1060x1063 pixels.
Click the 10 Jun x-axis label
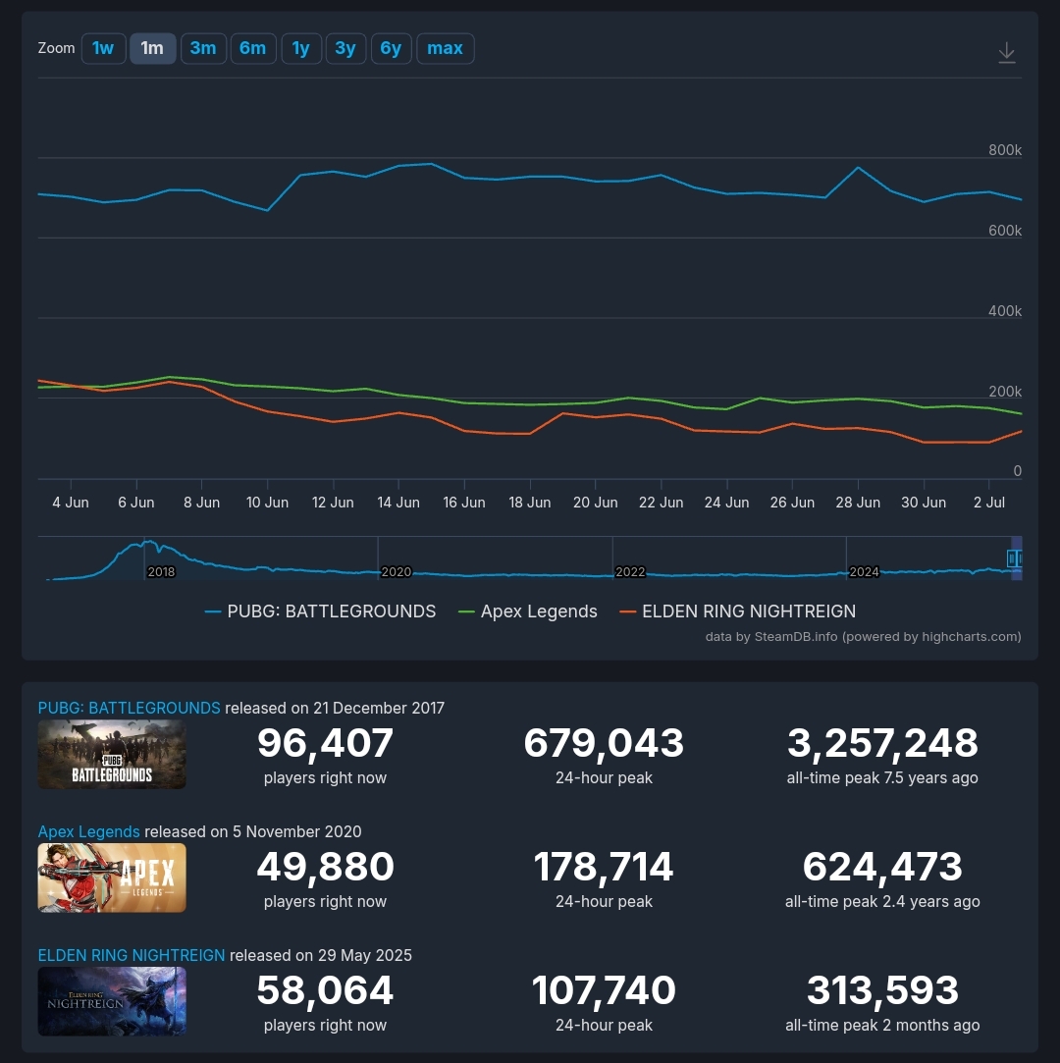pyautogui.click(x=267, y=503)
